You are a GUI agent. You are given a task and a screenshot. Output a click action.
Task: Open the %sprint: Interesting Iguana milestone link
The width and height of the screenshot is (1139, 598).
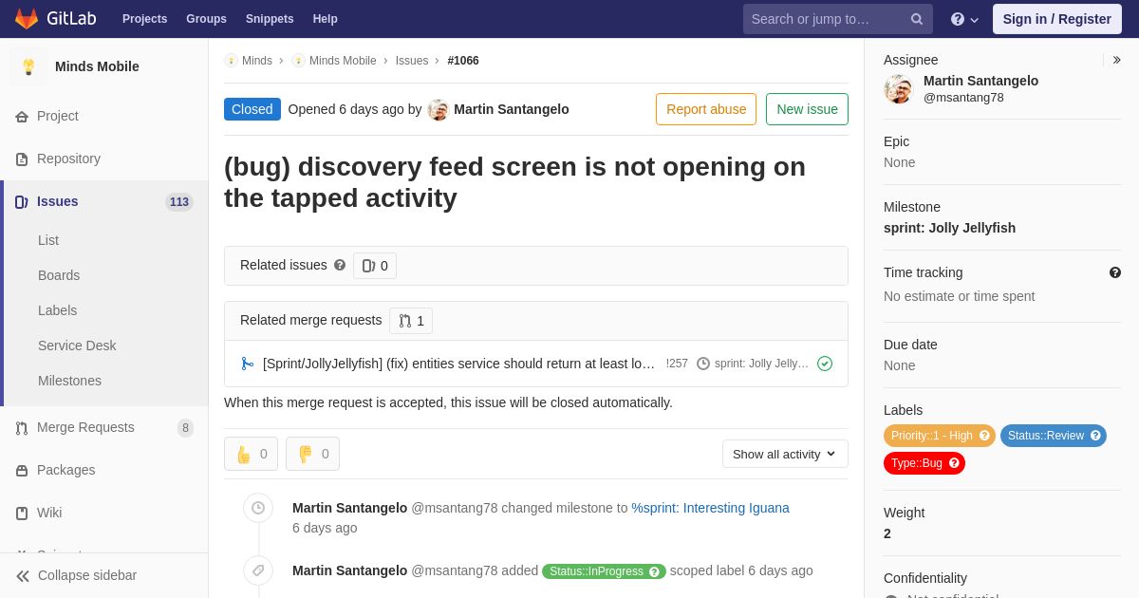710,508
